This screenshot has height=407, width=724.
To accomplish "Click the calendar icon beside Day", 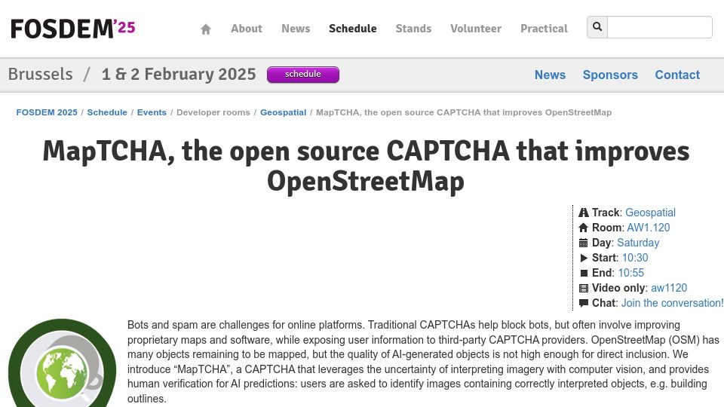I will tap(584, 243).
